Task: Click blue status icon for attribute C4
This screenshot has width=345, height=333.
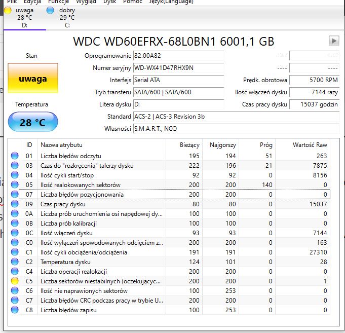Action: [15, 271]
